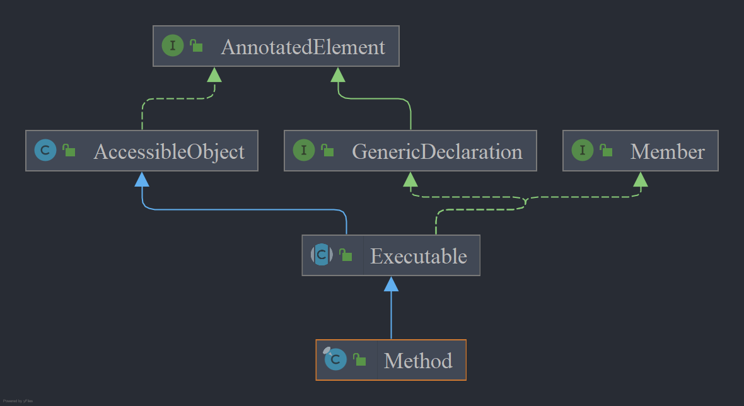Click the Method final class icon

coord(335,359)
